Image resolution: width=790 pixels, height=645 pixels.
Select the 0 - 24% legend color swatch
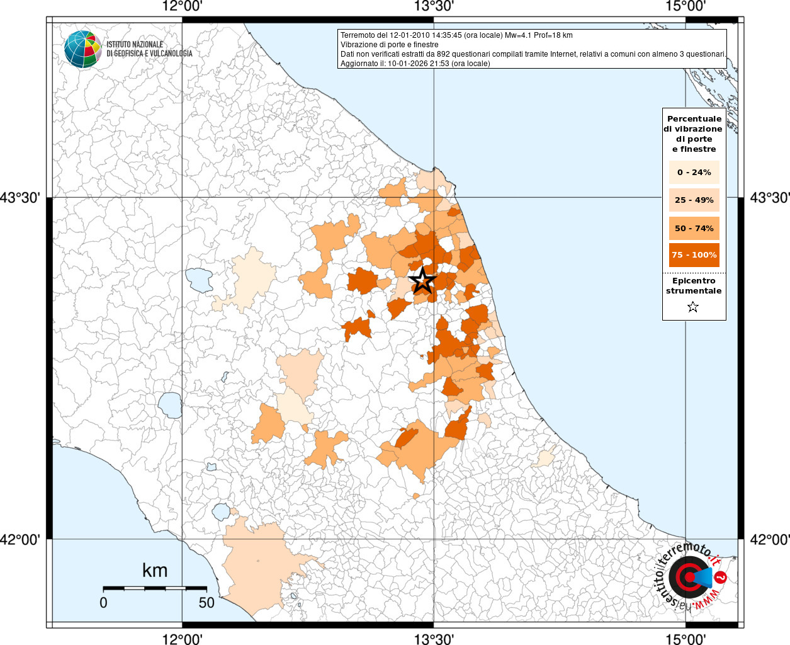(694, 172)
